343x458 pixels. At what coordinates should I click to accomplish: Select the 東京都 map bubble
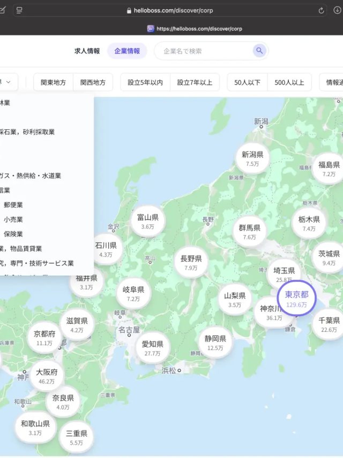[296, 298]
